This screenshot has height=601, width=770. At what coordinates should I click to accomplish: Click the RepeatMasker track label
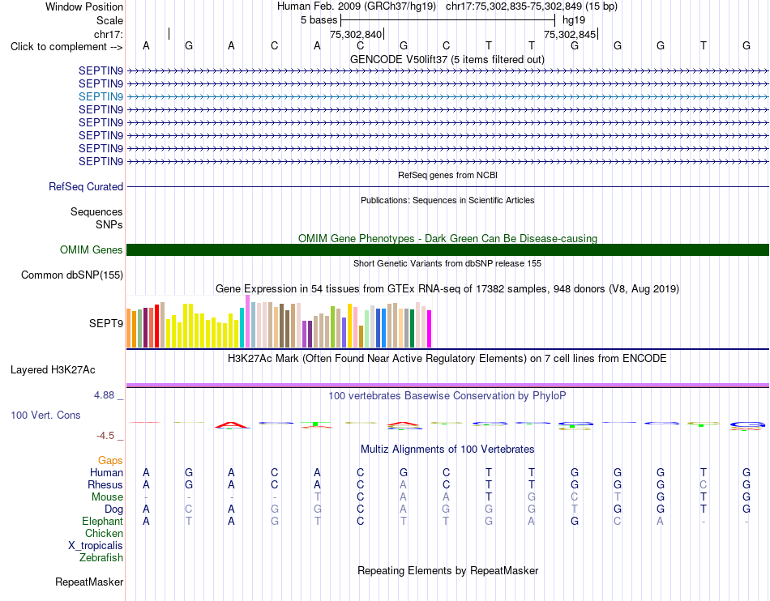pos(89,582)
